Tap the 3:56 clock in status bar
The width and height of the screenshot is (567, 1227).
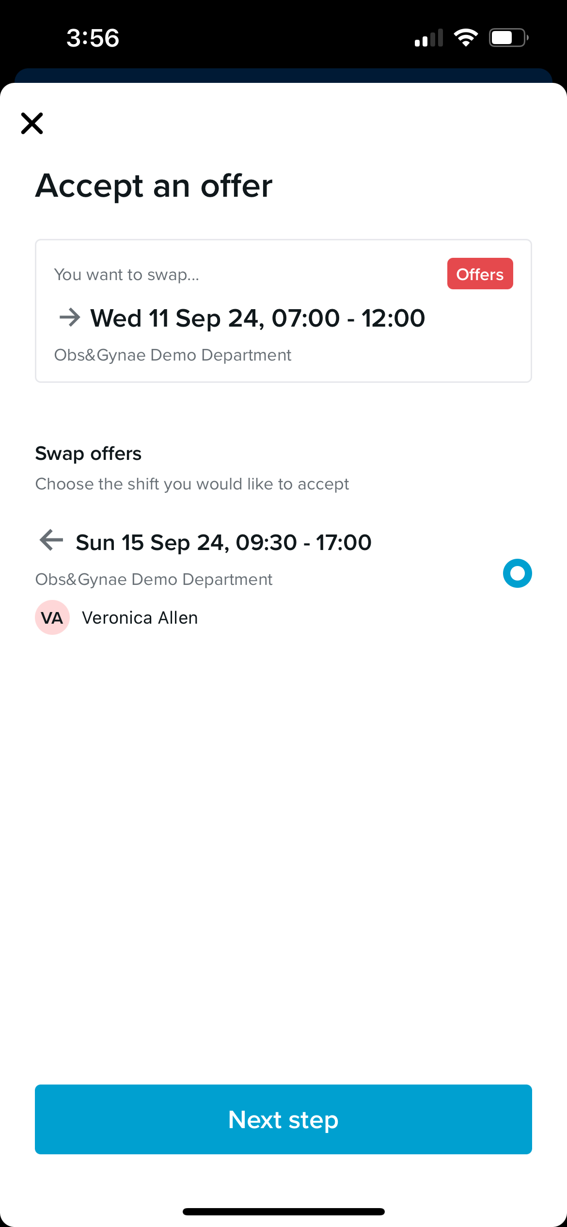click(x=93, y=38)
